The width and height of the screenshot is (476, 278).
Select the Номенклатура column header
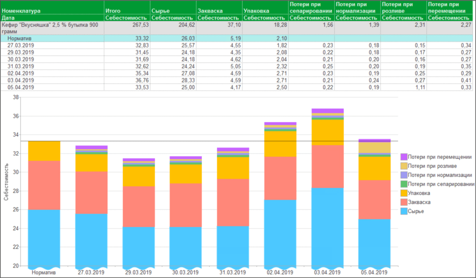[x=52, y=7]
